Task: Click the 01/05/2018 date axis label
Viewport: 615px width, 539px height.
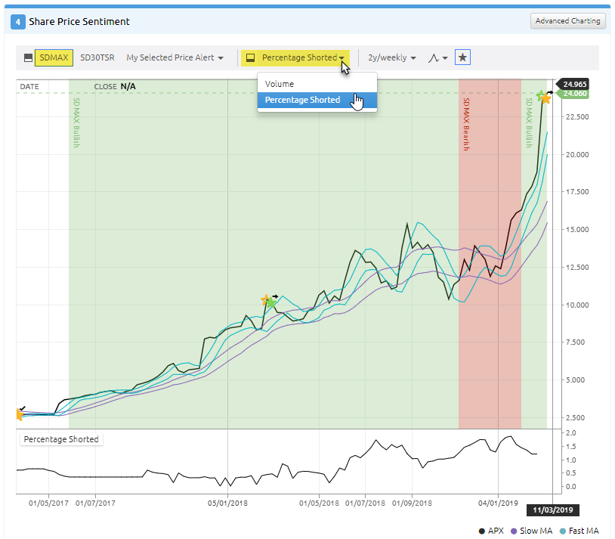Action: coord(319,503)
